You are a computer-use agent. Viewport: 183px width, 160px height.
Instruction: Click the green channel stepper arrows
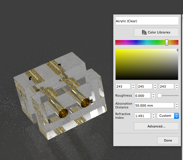[155, 86]
